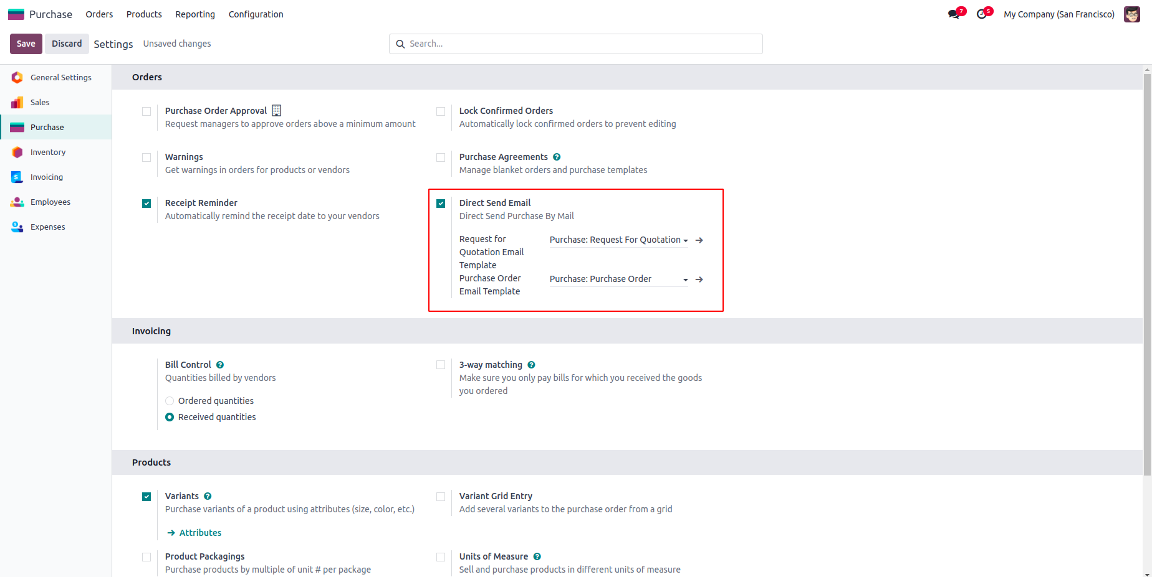Click the user avatar picture
Viewport: 1152px width, 577px height.
click(x=1131, y=14)
